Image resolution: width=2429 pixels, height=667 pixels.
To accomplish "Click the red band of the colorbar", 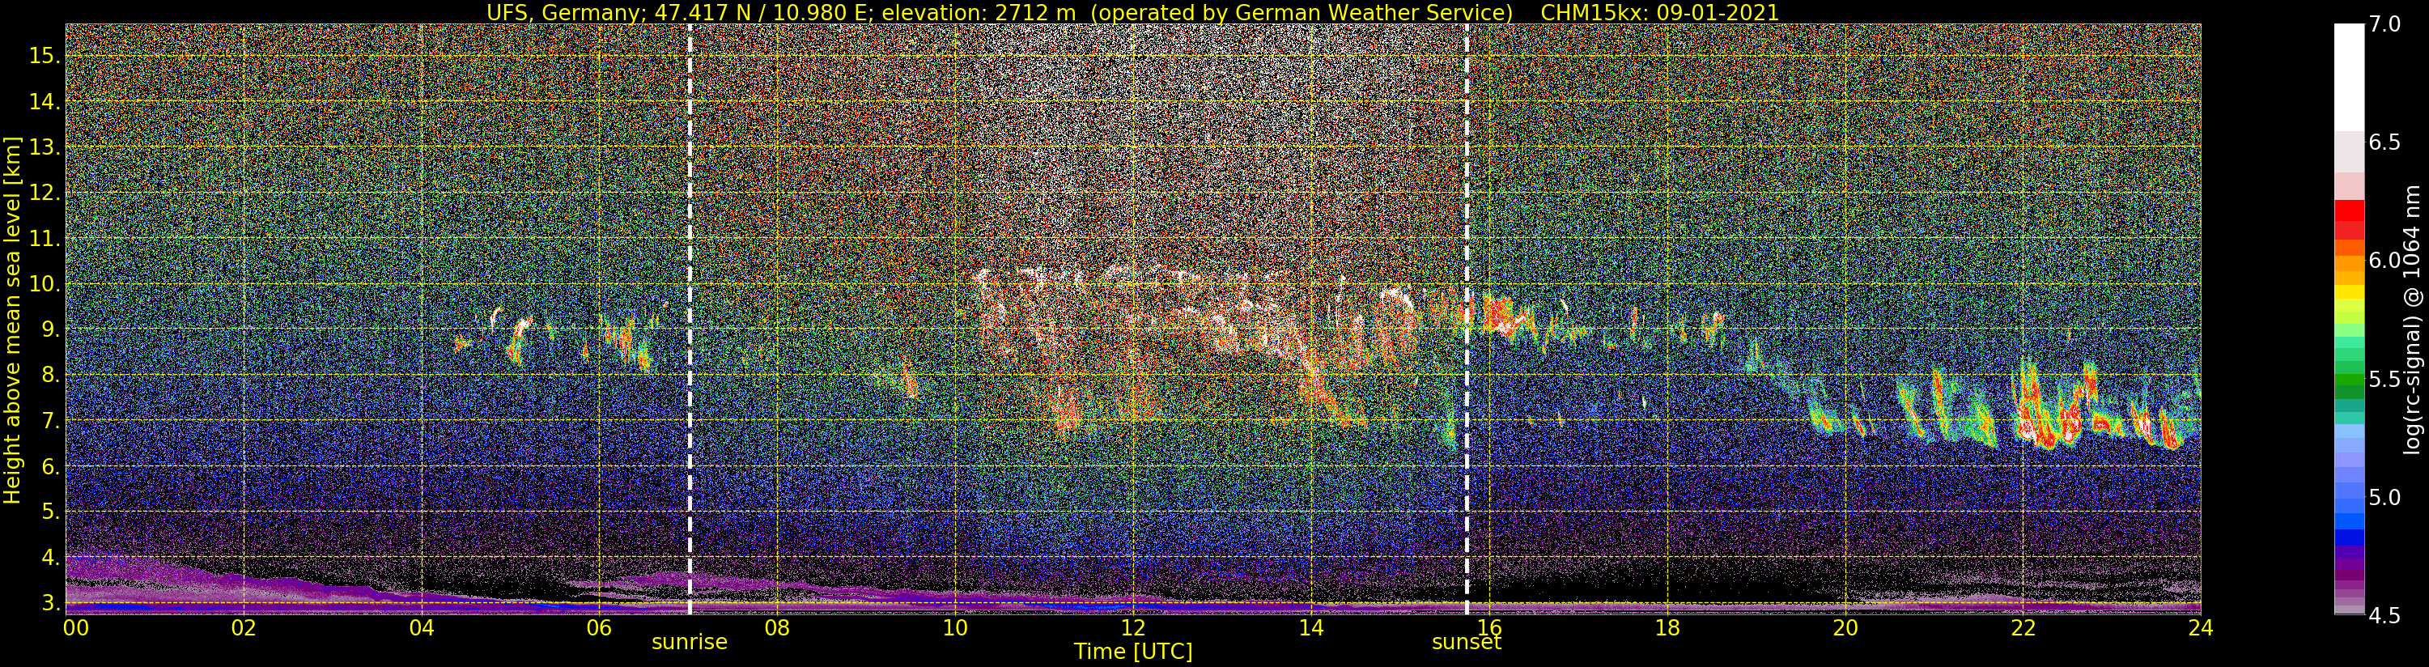I will 2348,219.
